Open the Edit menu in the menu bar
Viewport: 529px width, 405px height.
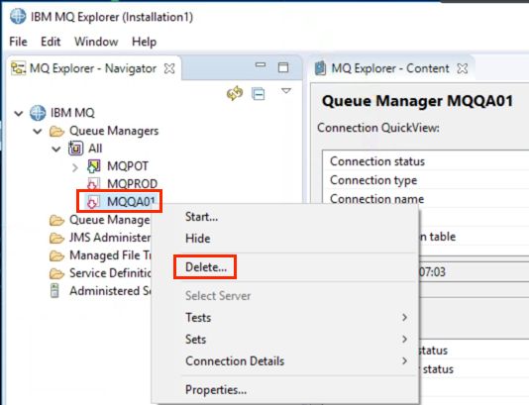click(x=51, y=42)
